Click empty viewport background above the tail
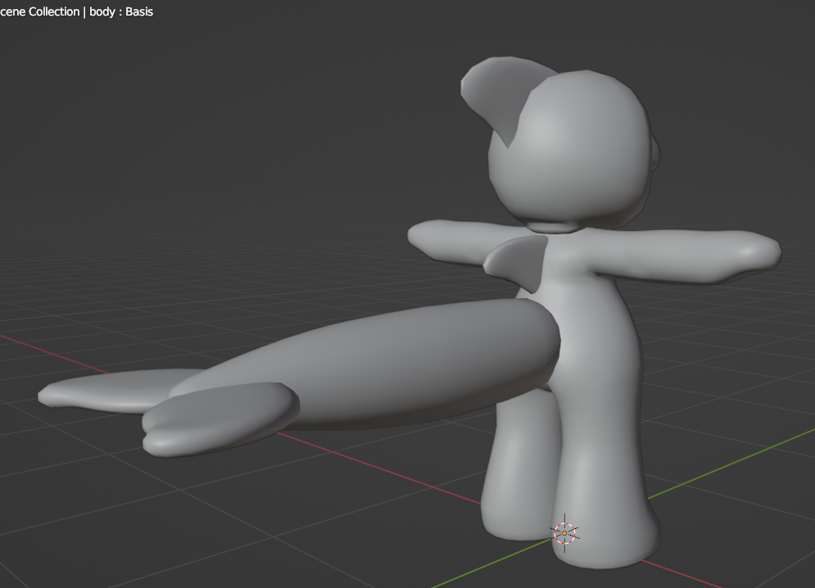This screenshot has height=588, width=815. [246, 205]
